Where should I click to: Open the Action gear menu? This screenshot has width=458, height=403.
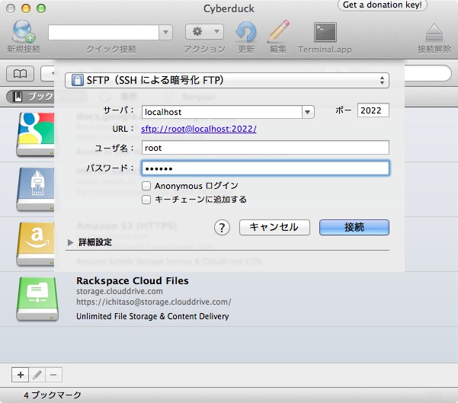coord(204,31)
